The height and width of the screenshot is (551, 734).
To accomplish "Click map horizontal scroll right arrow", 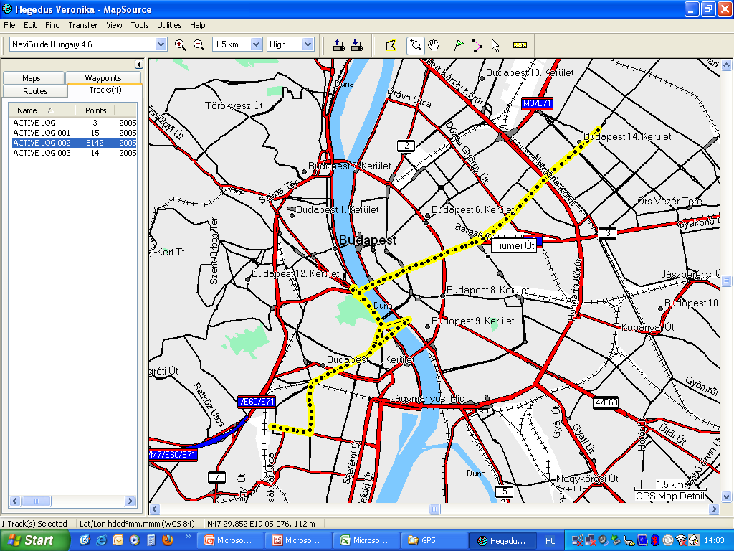I will click(714, 509).
